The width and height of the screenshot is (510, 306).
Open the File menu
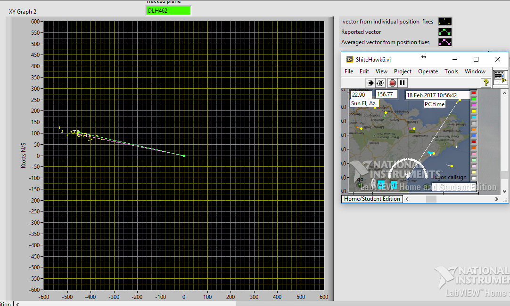(349, 71)
